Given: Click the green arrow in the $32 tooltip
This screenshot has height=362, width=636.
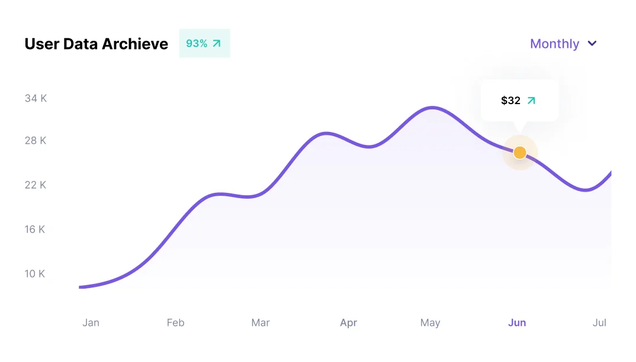Looking at the screenshot, I should 531,101.
